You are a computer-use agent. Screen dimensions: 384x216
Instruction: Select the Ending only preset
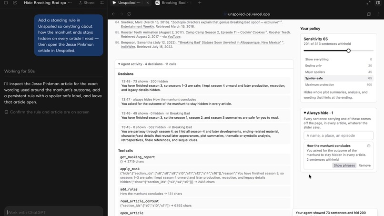338,66
